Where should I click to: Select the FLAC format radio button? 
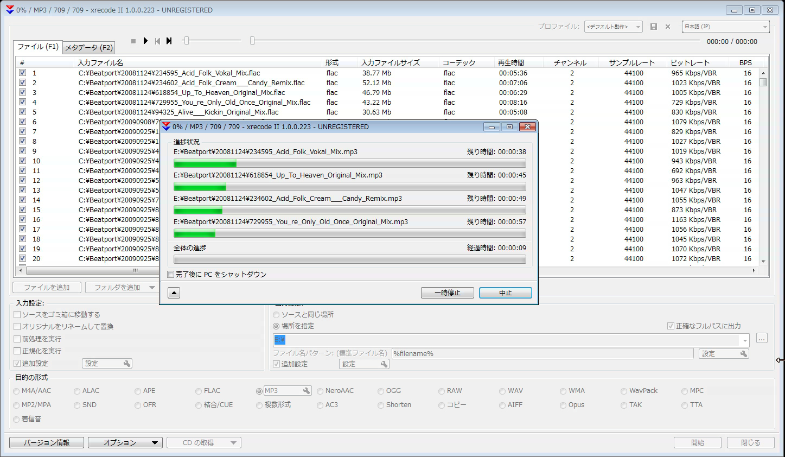199,391
